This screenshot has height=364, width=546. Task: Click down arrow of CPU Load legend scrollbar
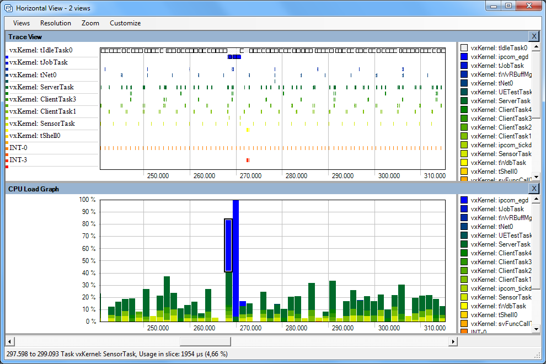click(x=536, y=329)
